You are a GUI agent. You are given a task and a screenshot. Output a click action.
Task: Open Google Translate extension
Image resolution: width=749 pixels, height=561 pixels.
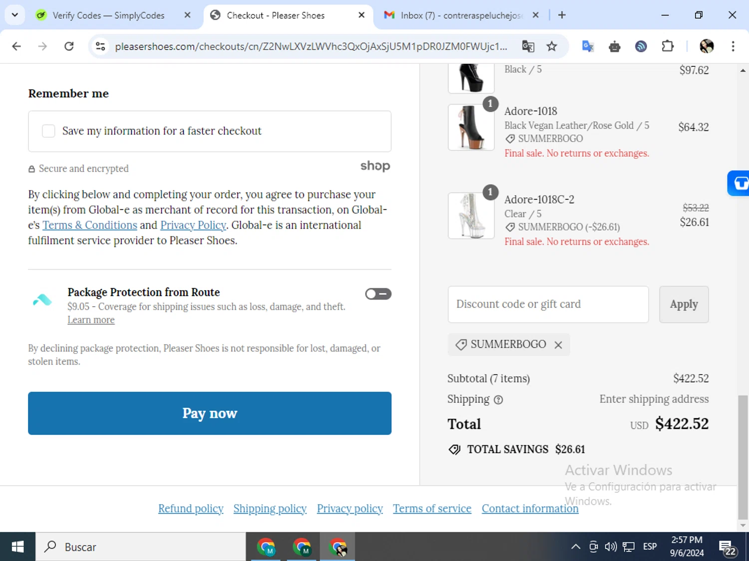point(588,46)
